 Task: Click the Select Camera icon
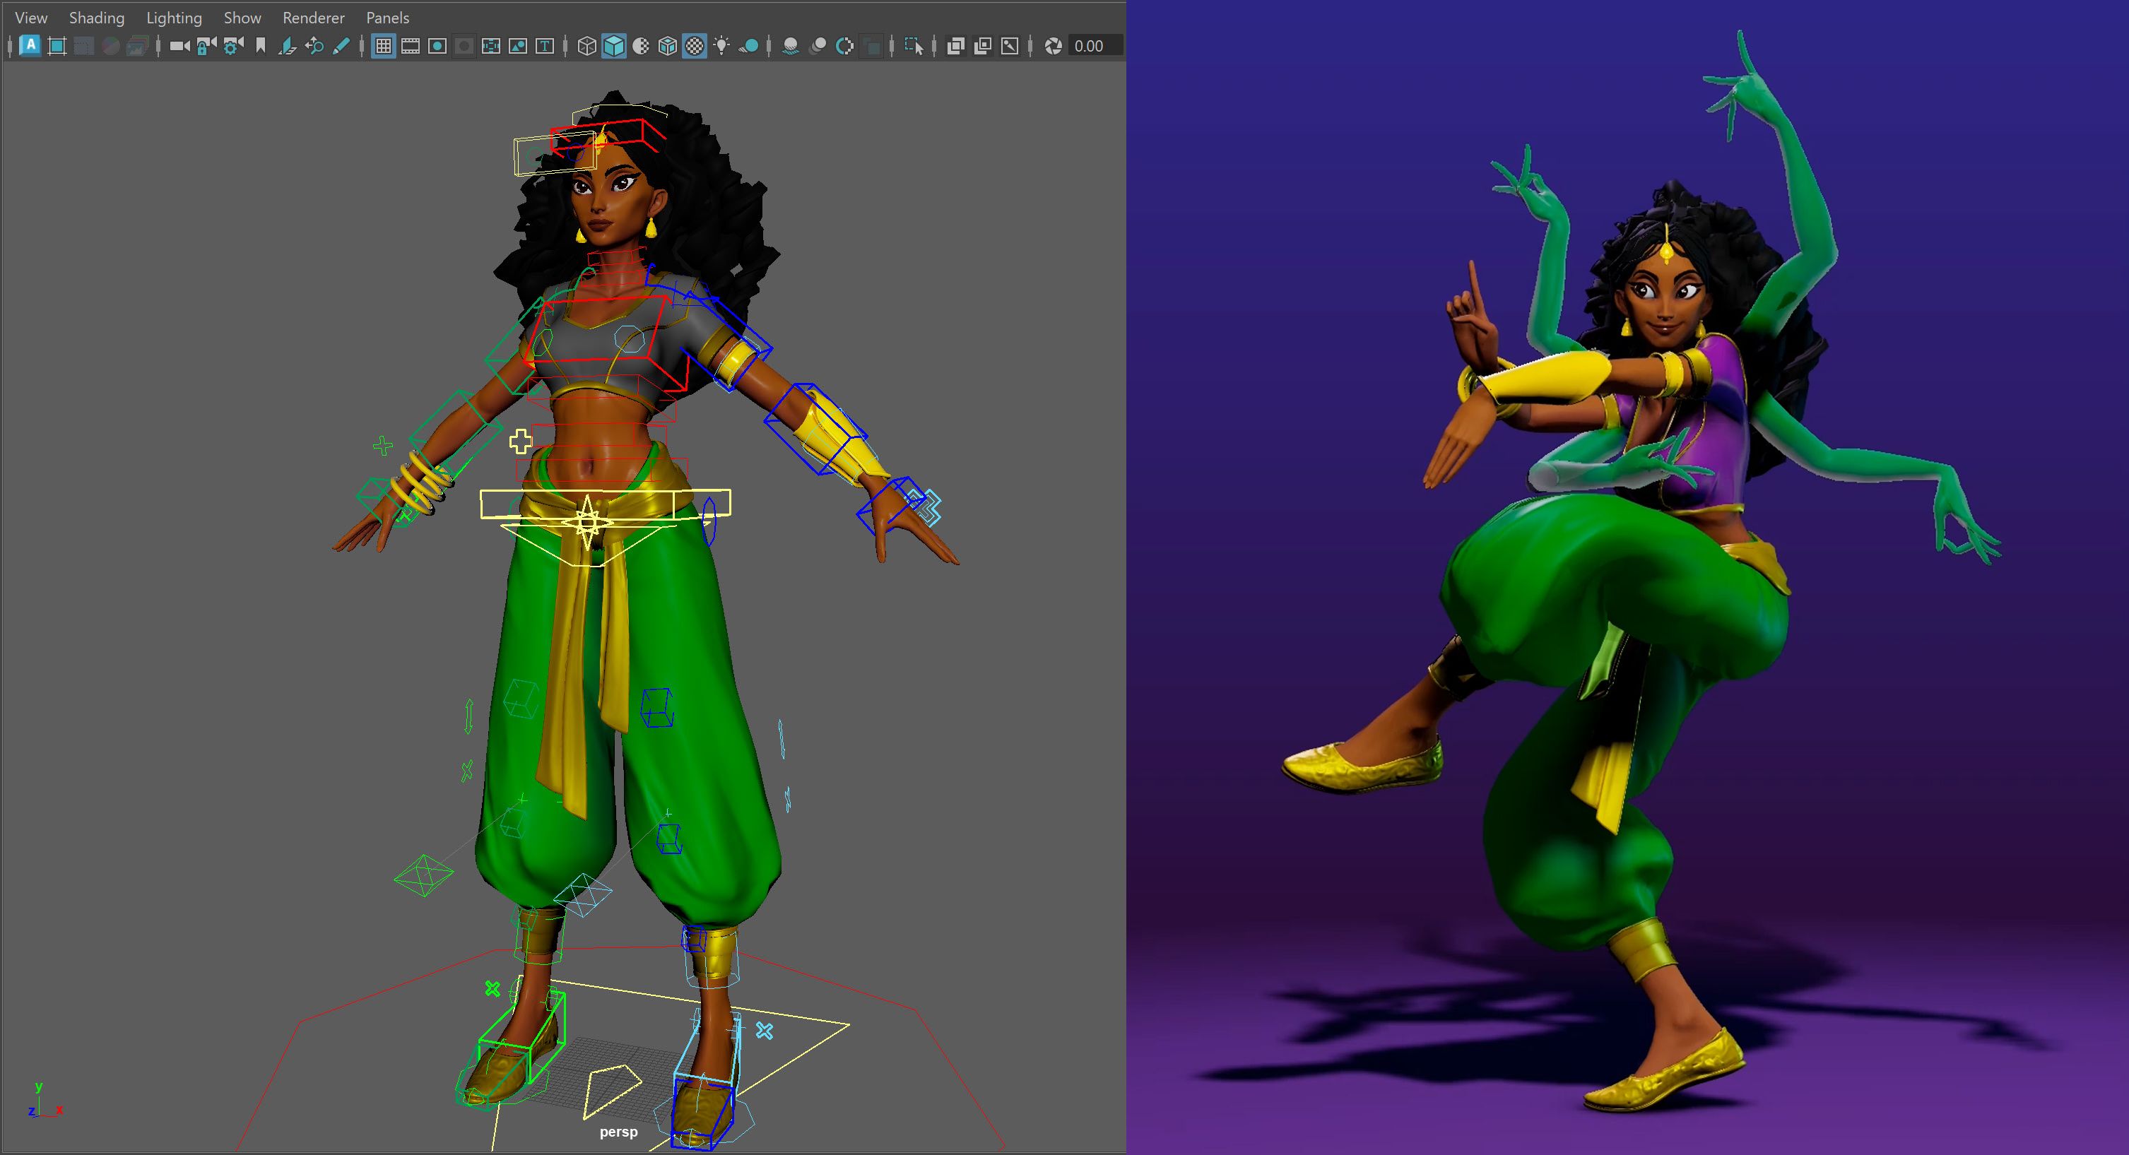tap(179, 46)
